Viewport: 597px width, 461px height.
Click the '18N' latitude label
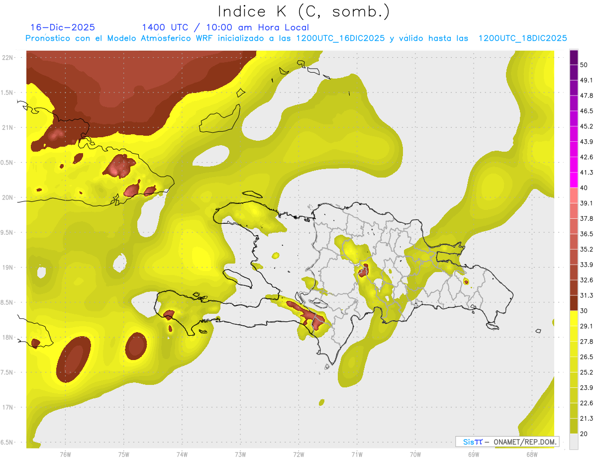pyautogui.click(x=7, y=338)
